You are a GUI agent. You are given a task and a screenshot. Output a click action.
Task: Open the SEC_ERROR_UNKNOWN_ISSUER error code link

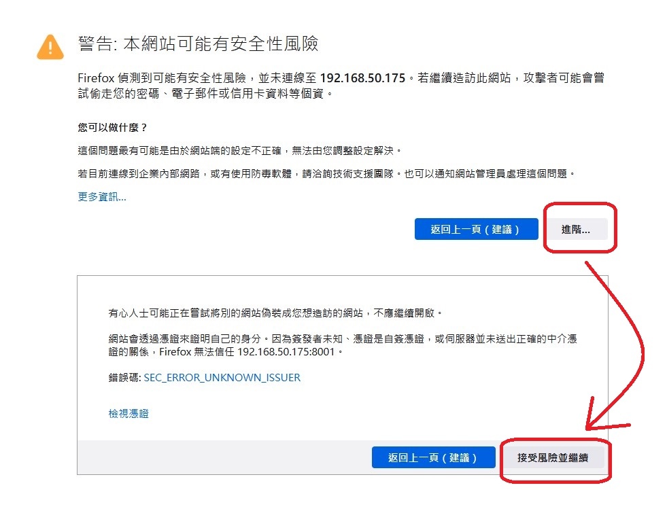pyautogui.click(x=222, y=378)
